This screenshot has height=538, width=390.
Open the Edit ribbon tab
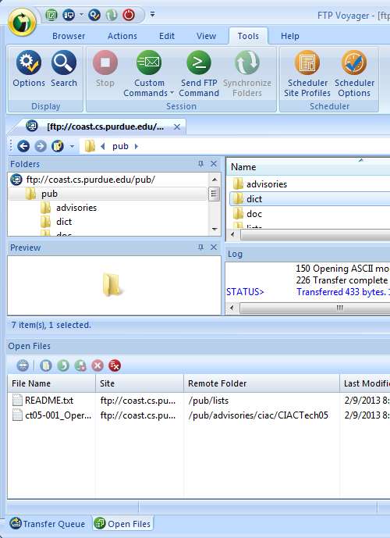click(167, 36)
